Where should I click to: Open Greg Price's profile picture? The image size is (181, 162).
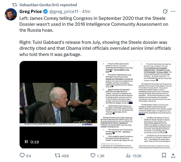click(x=11, y=15)
